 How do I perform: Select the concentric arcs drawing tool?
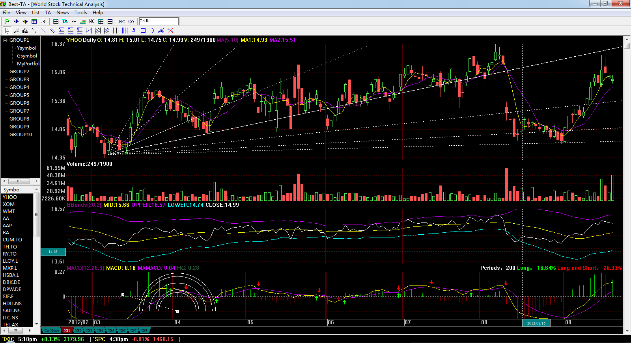click(x=161, y=30)
